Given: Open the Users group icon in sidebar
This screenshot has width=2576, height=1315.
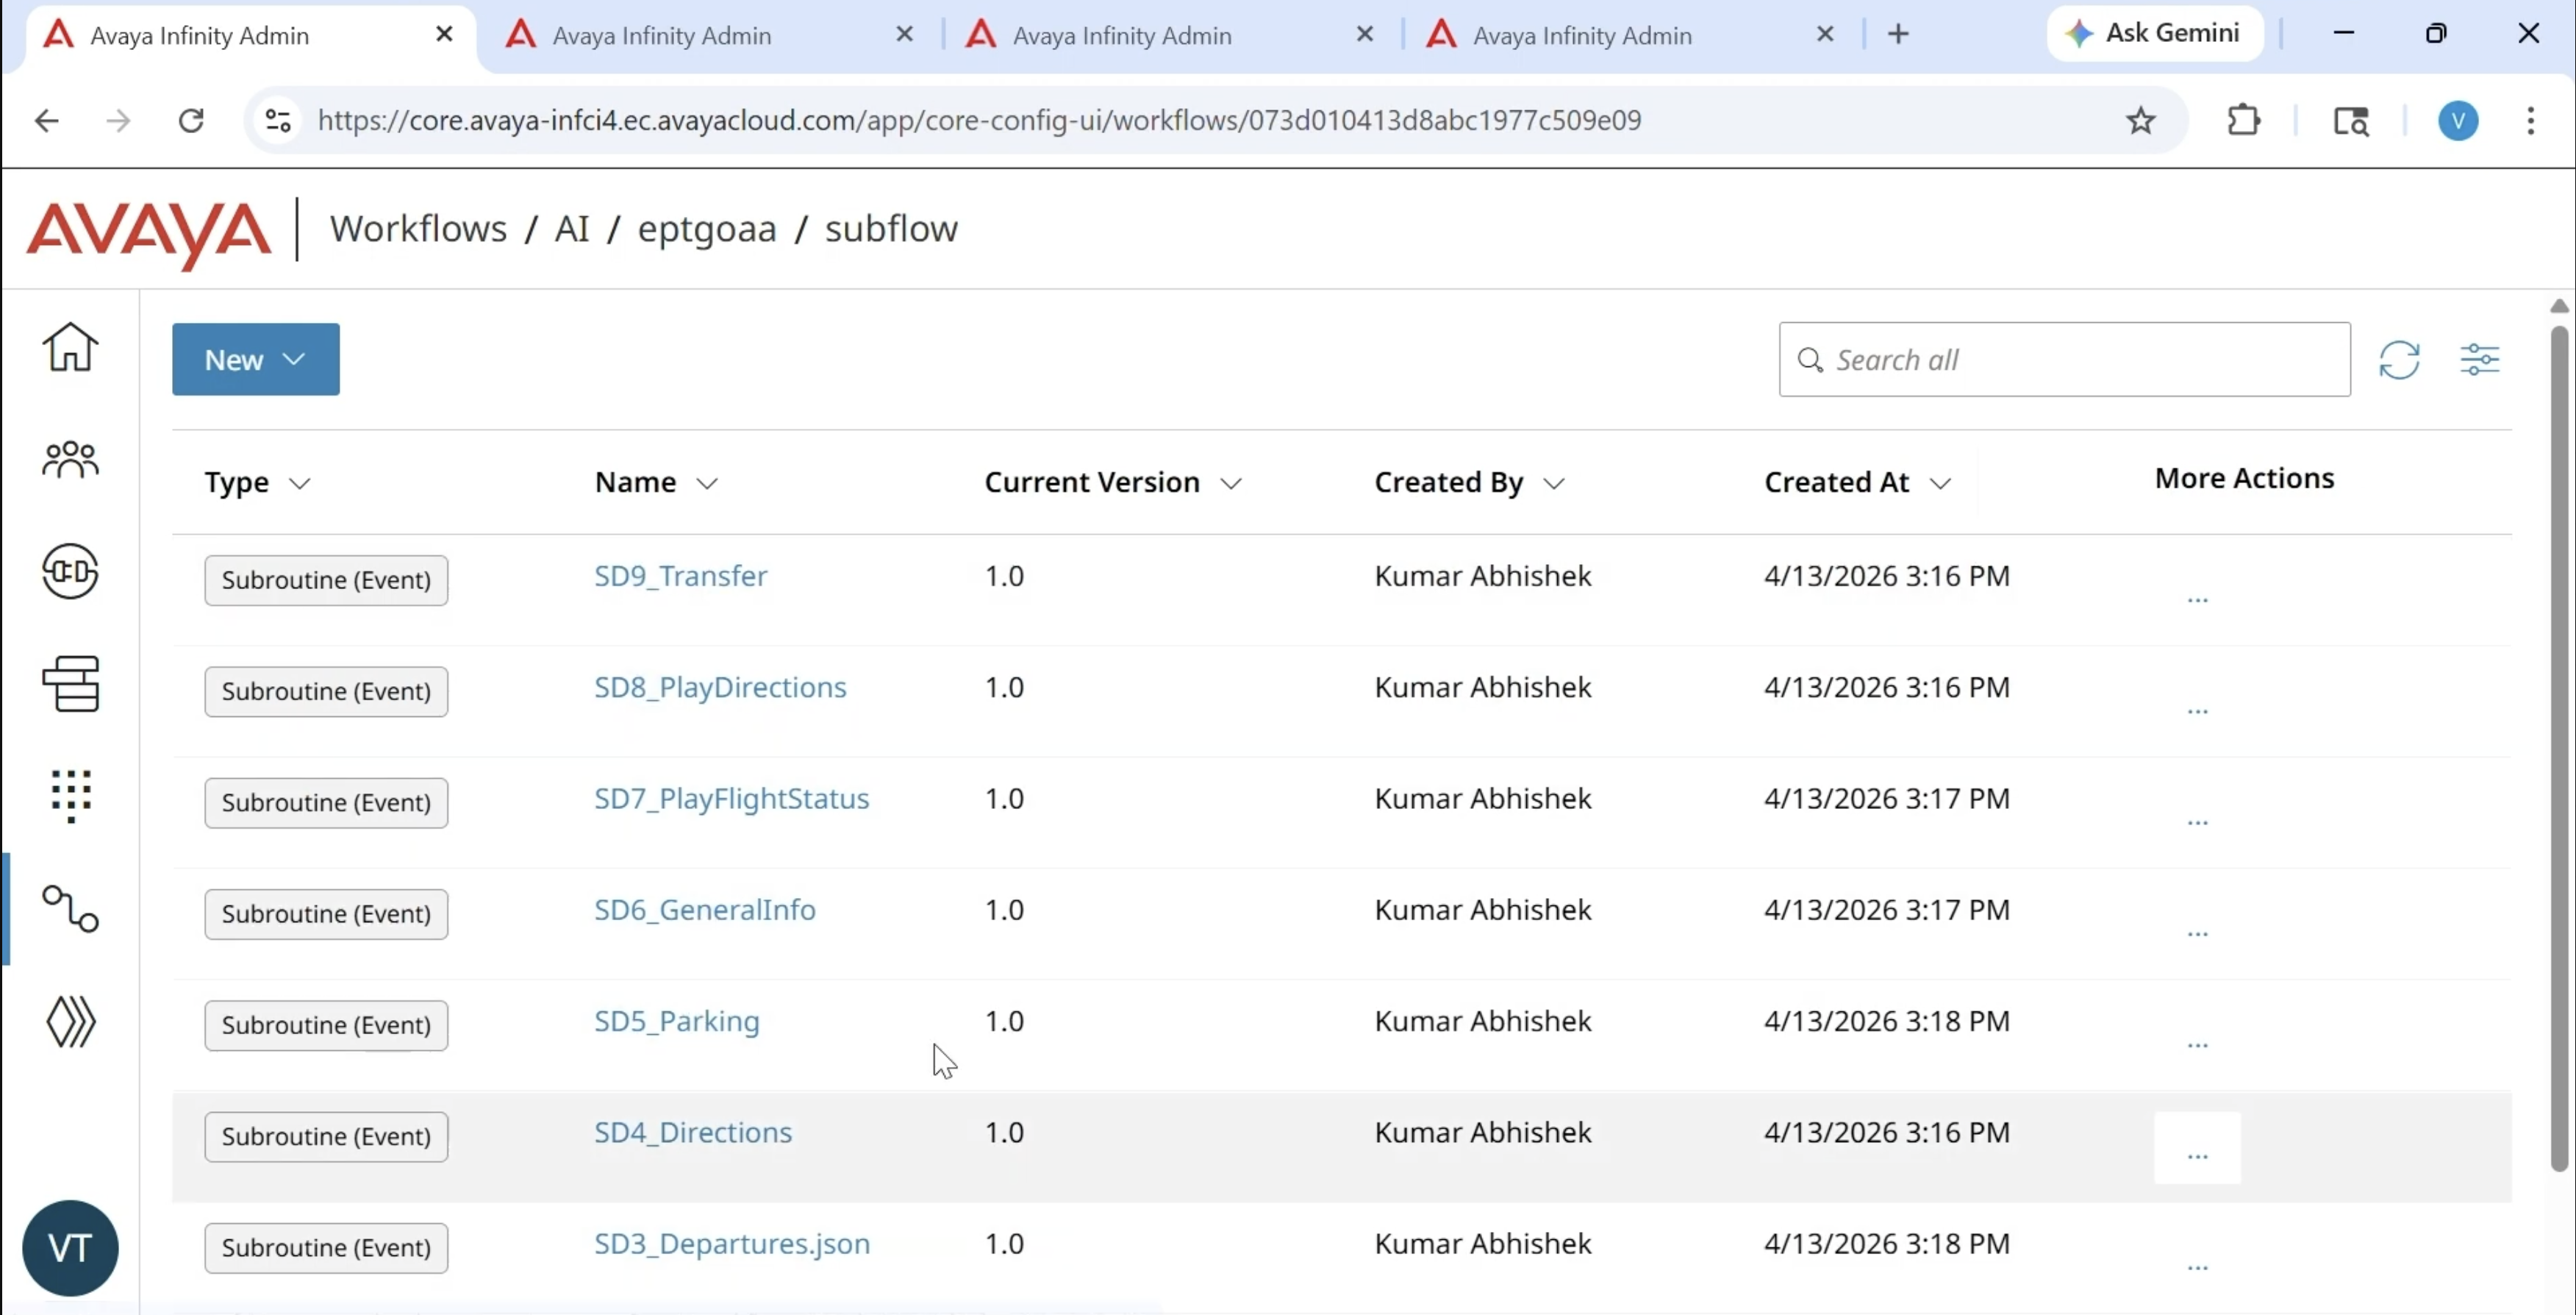Looking at the screenshot, I should coord(70,460).
